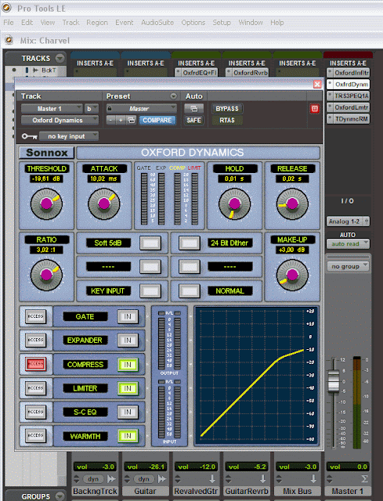This screenshot has width=383, height=501.
Task: Click the Pro Tools LE application icon
Action: tap(6, 8)
